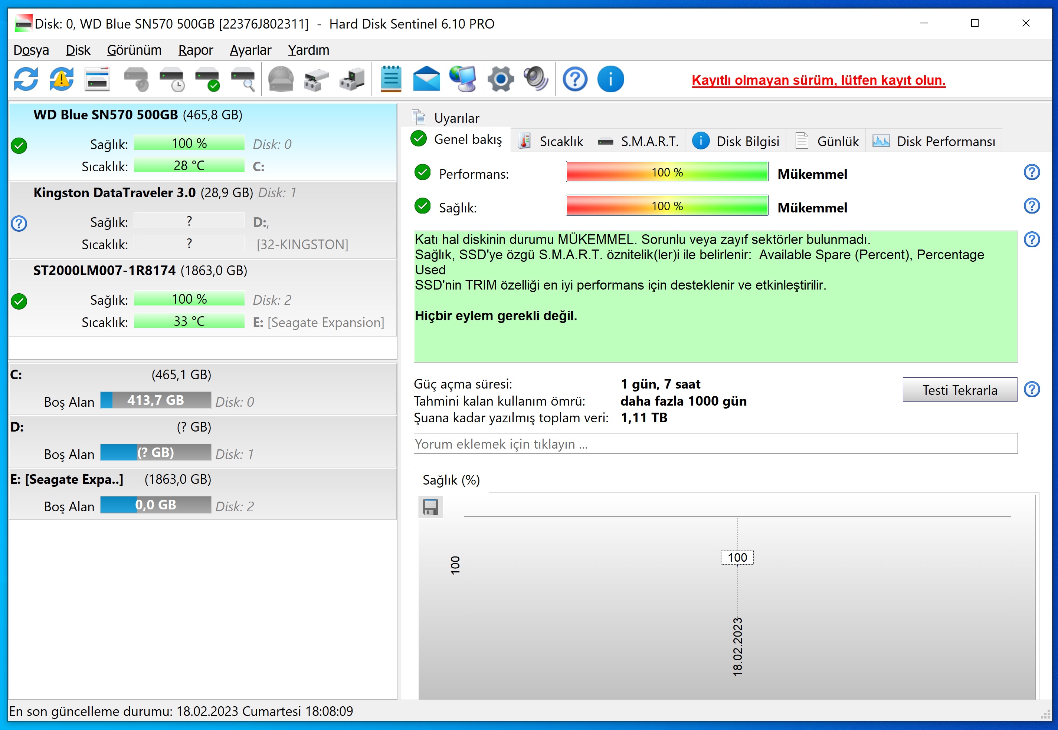Image resolution: width=1058 pixels, height=730 pixels.
Task: Click the 100 data point on health chart
Action: click(737, 558)
